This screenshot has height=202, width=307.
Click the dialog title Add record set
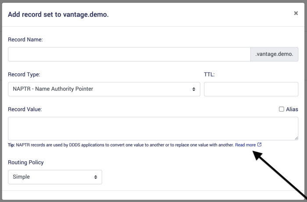click(58, 14)
